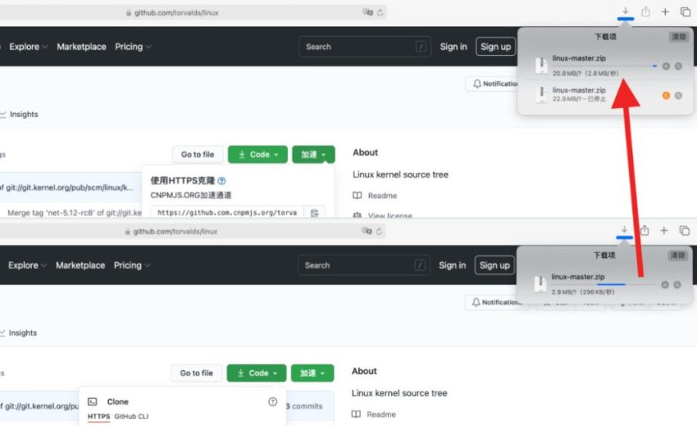Click Go to file in lower window
Viewport: 697px width, 426px height.
(x=197, y=373)
